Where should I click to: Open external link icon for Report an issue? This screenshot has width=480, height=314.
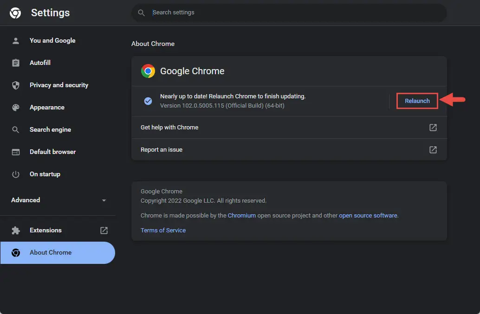pyautogui.click(x=433, y=149)
